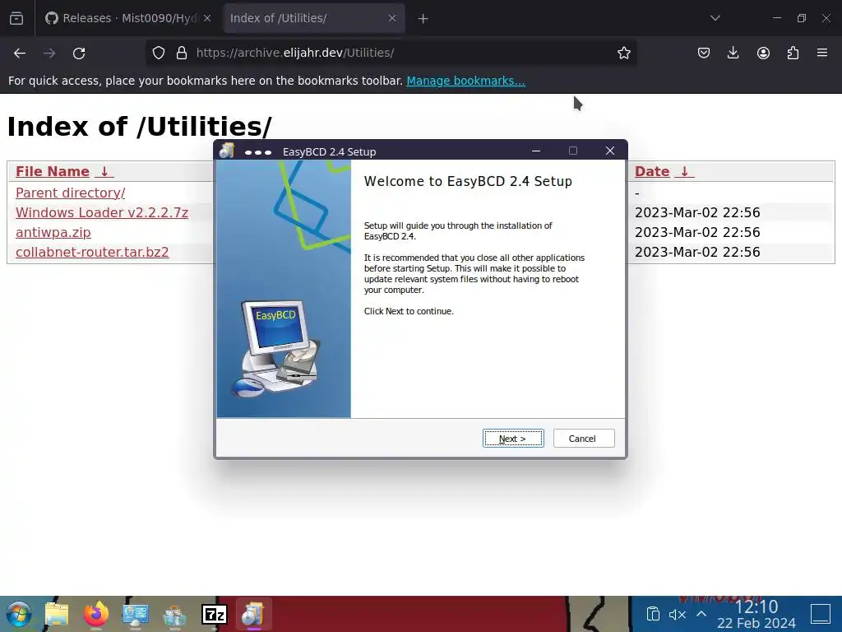Open the software store taskbar icon
Viewport: 842px width, 632px height.
pos(174,614)
